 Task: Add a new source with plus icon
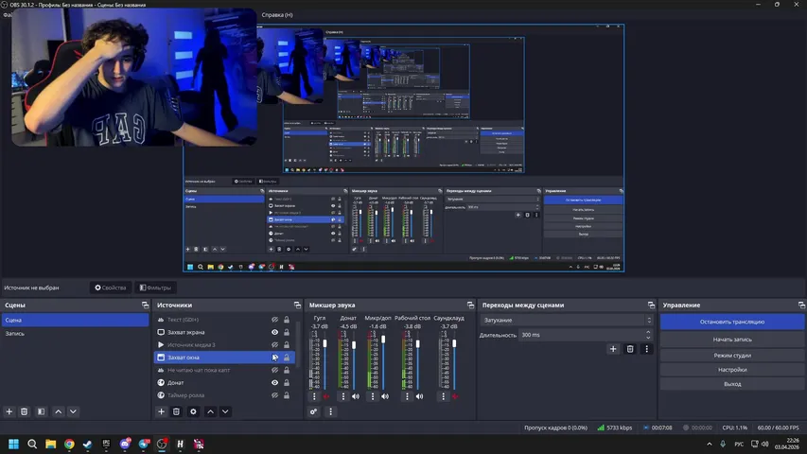pyautogui.click(x=161, y=411)
